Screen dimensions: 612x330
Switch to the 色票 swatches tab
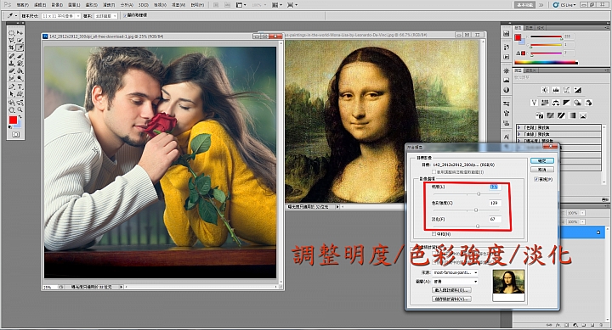(x=530, y=28)
